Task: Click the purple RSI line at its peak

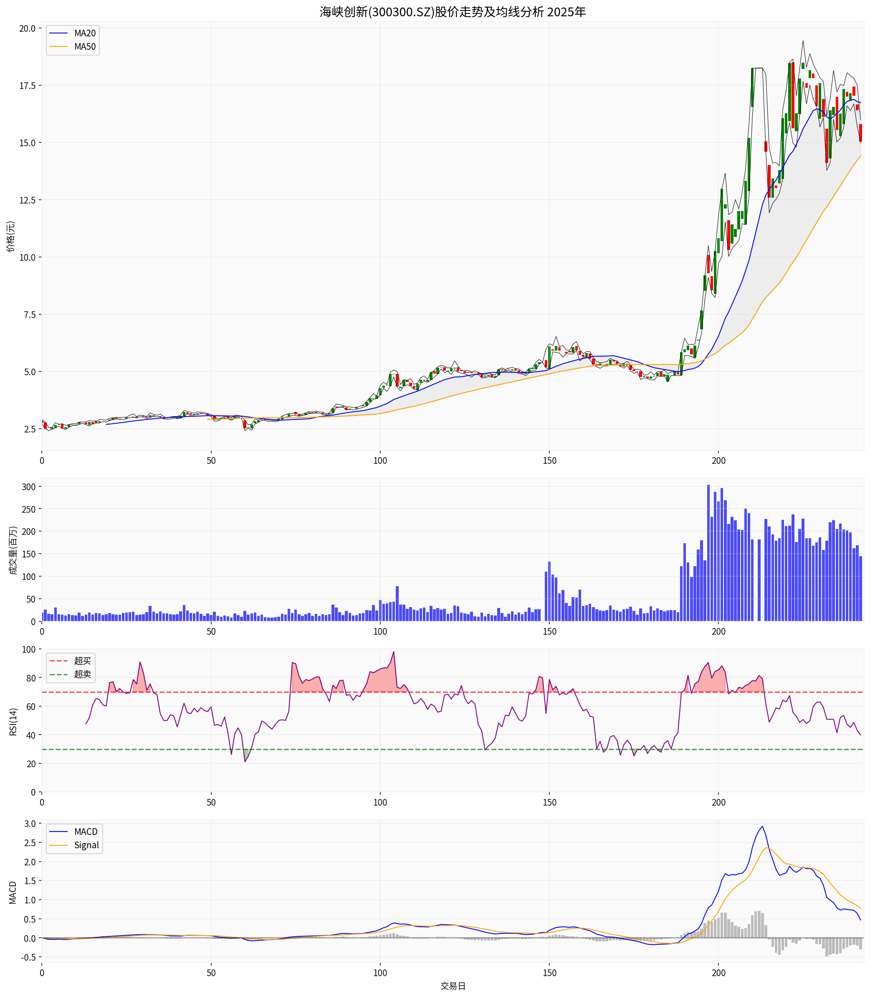Action: coord(393,651)
